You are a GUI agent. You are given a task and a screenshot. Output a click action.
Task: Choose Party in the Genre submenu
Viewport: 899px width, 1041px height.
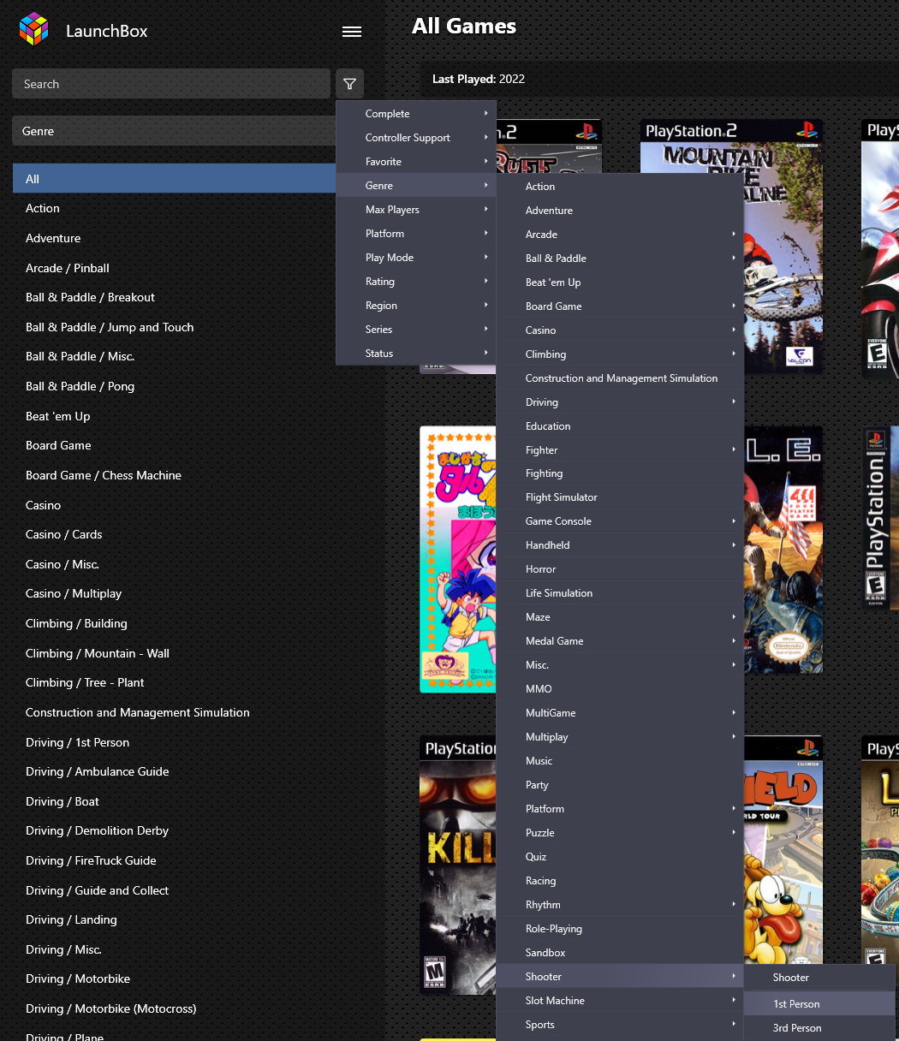620,785
